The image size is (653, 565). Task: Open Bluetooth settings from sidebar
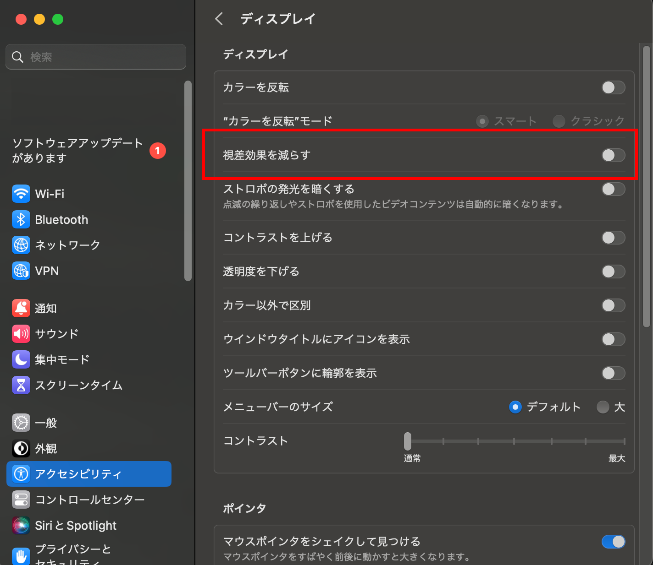(x=21, y=219)
